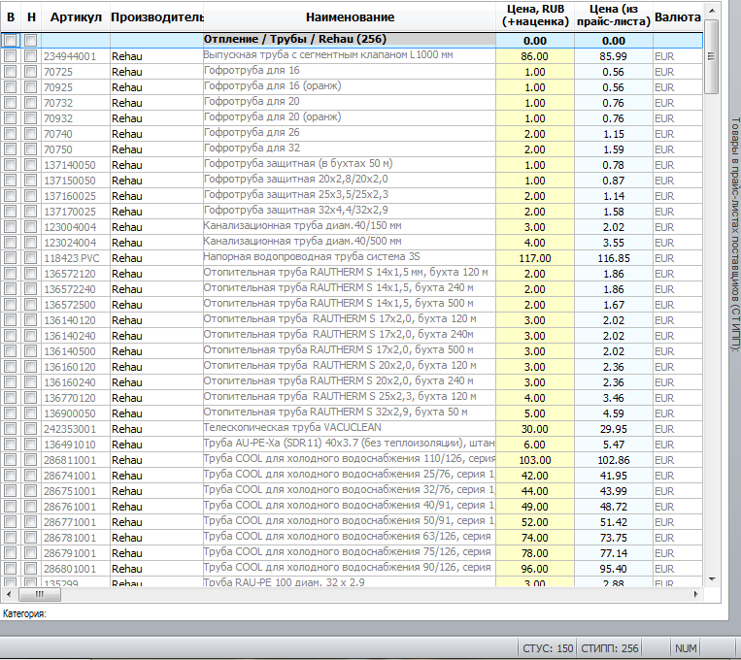Select Труба COOL 63/126 name
This screenshot has height=660, width=741.
(x=348, y=537)
